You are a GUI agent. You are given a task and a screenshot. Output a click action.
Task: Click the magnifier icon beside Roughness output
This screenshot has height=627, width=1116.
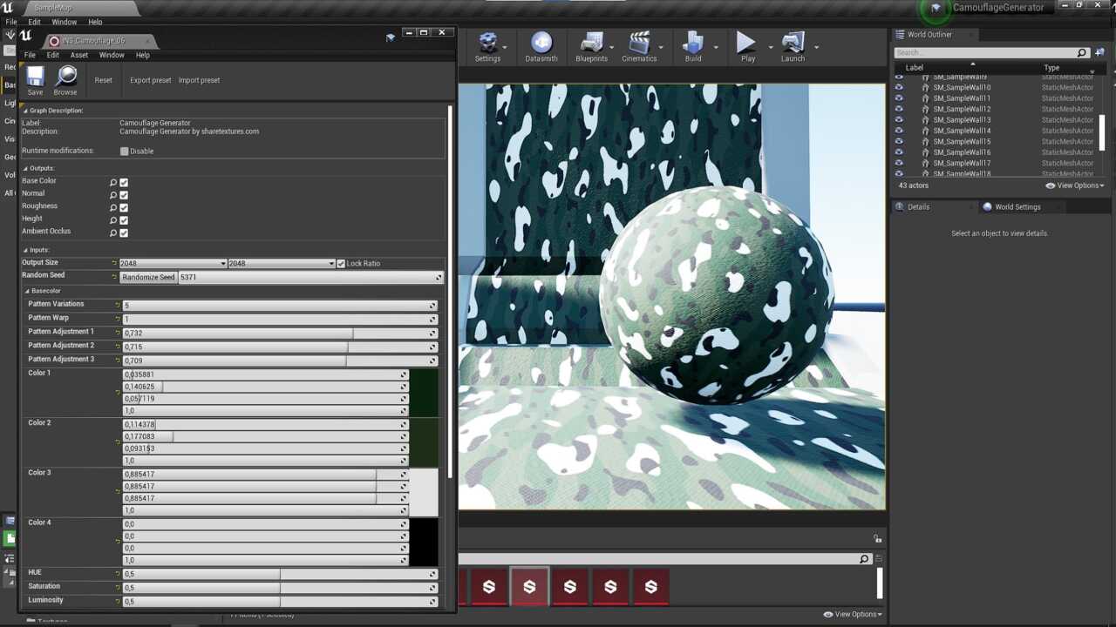[x=113, y=207]
